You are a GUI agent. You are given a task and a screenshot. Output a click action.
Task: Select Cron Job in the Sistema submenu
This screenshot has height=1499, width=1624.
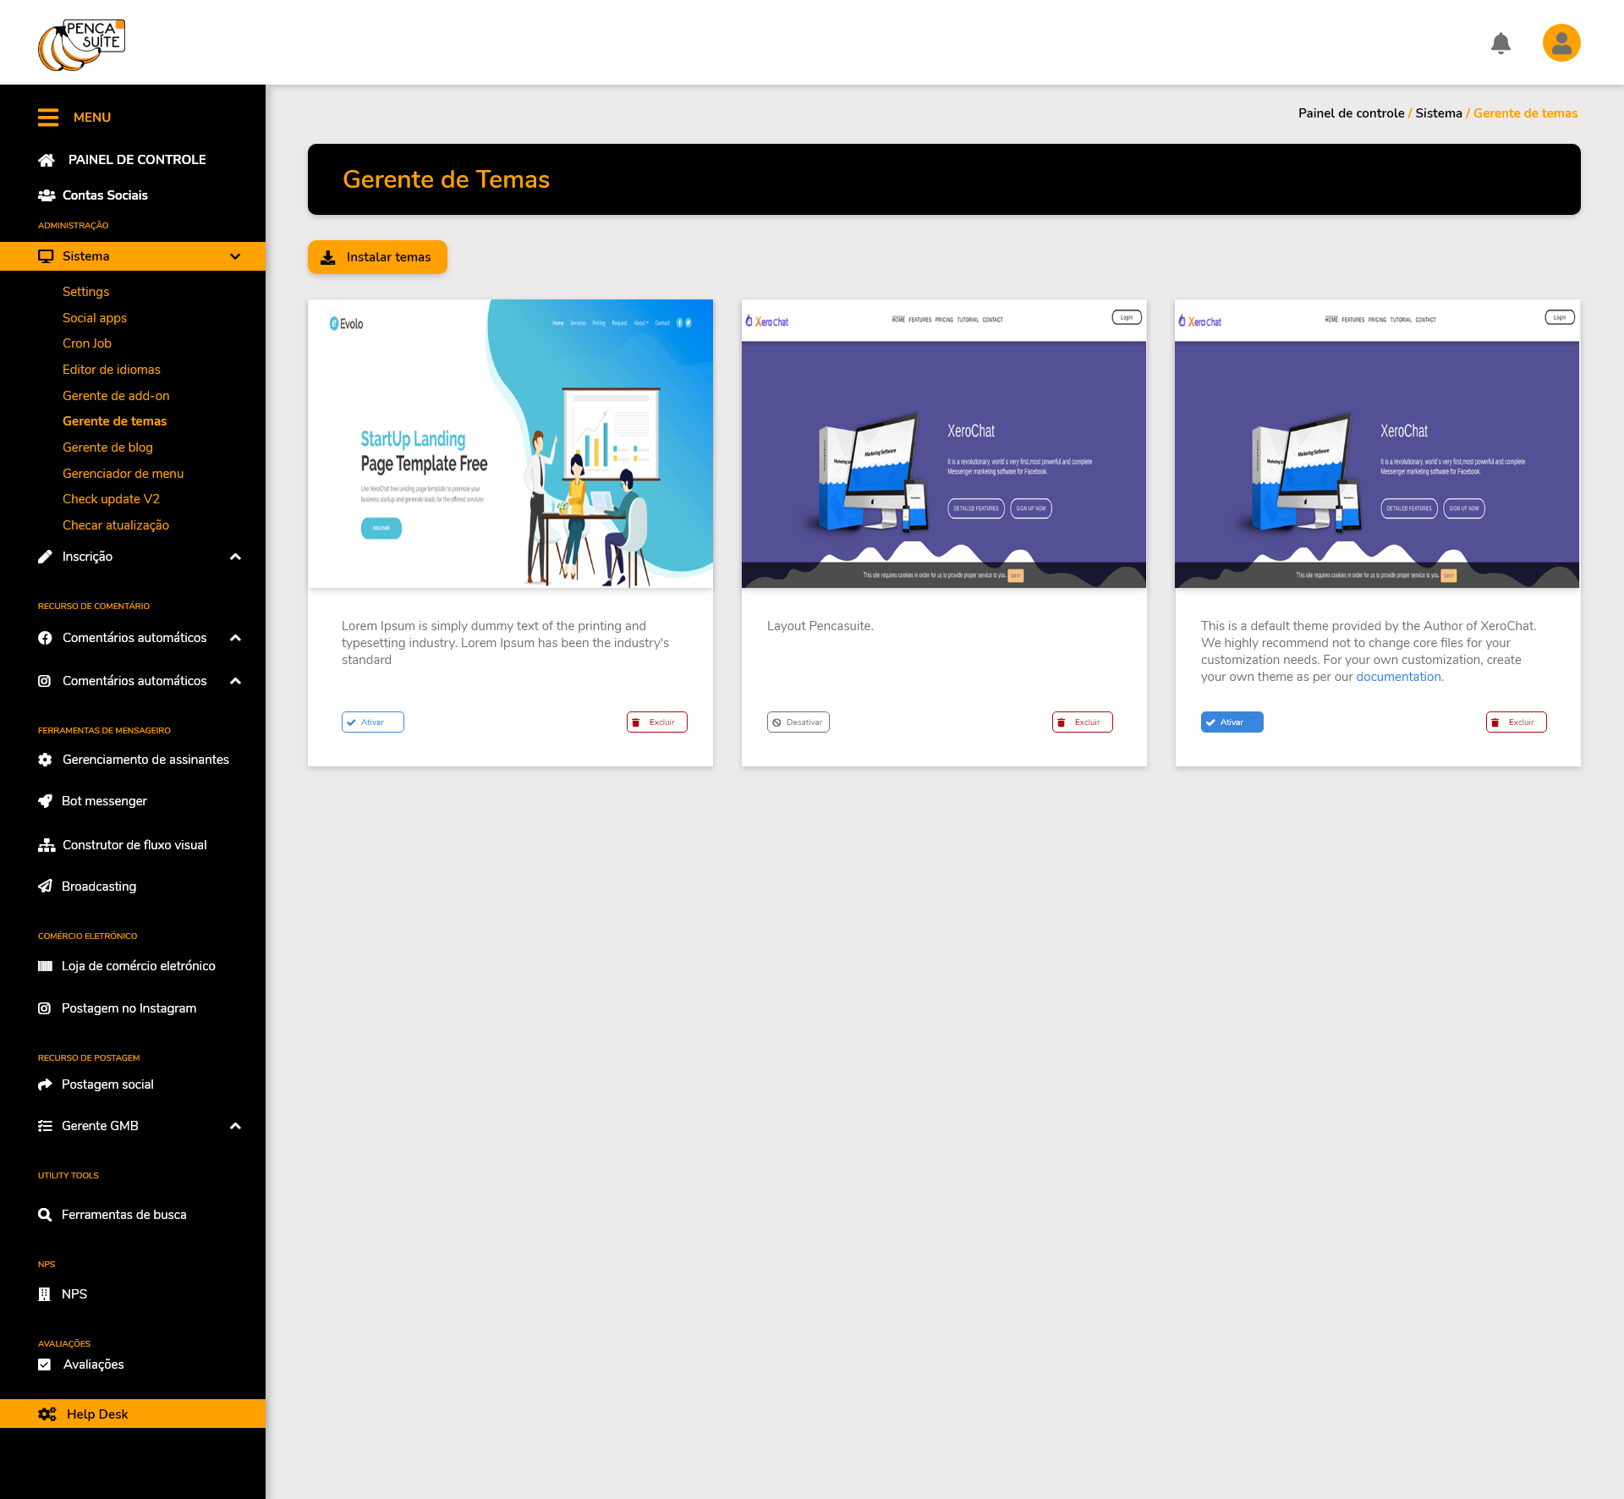tap(87, 343)
